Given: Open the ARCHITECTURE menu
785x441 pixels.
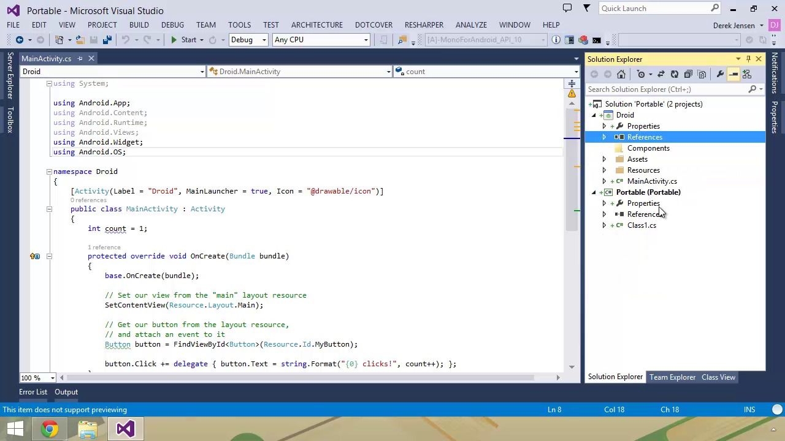Looking at the screenshot, I should click(x=316, y=25).
